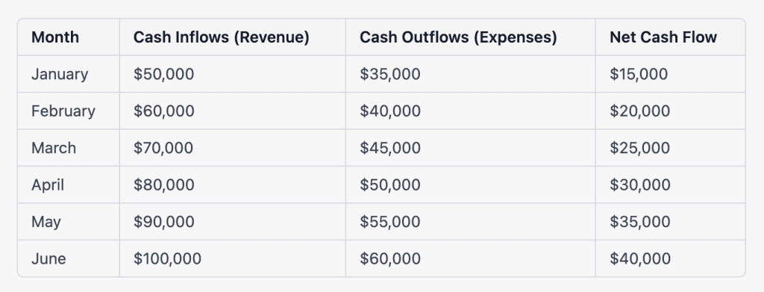Select the Net Cash Flow header
Screen dimensions: 764x292
663,37
